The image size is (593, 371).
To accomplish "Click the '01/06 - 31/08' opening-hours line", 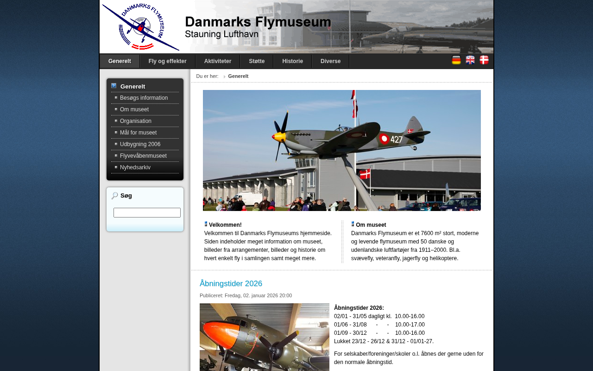I will click(379, 325).
